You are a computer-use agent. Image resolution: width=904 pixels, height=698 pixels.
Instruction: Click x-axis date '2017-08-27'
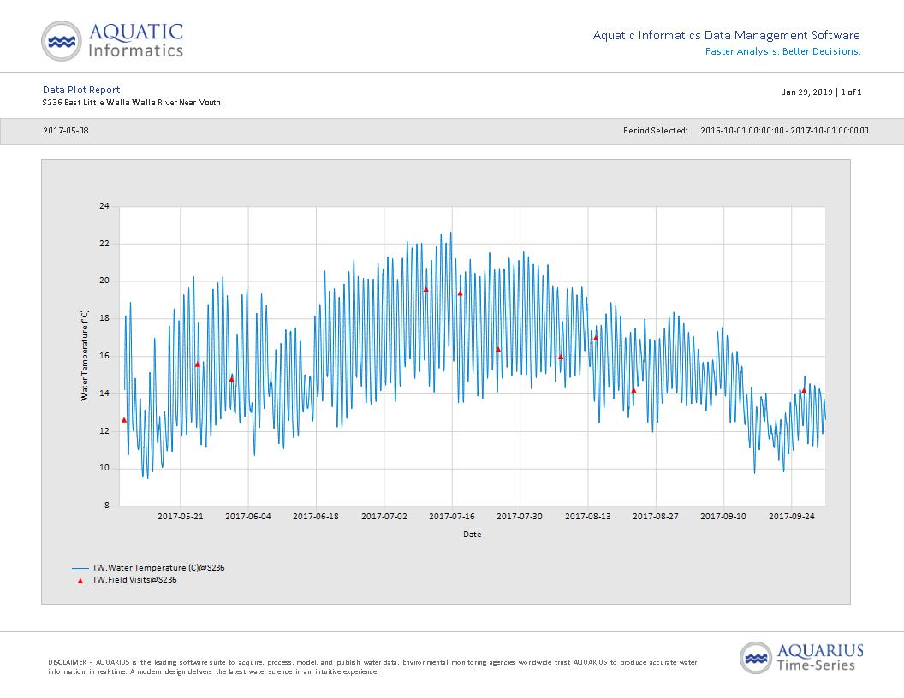click(x=656, y=516)
